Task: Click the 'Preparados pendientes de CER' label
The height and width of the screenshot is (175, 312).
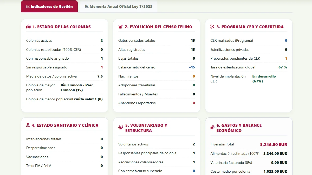Action: 235,58
